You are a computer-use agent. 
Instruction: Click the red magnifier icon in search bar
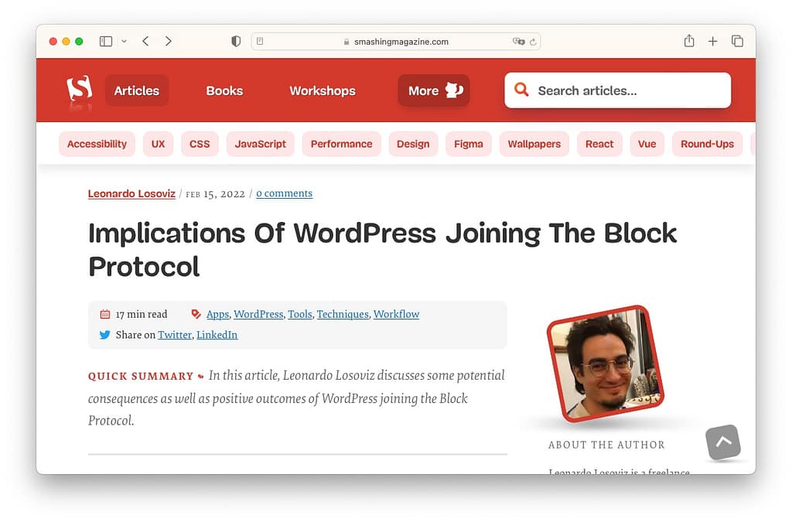pos(521,90)
